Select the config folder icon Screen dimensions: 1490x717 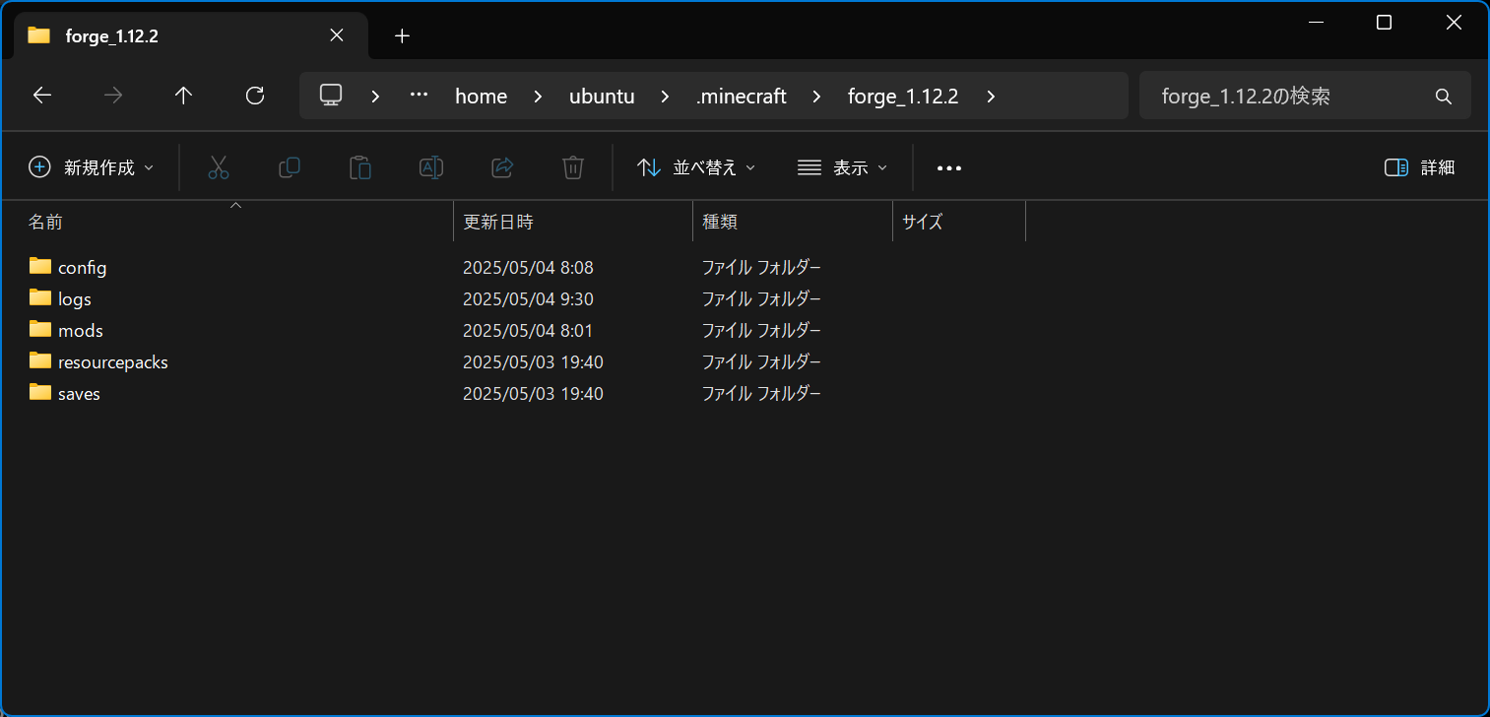point(40,267)
